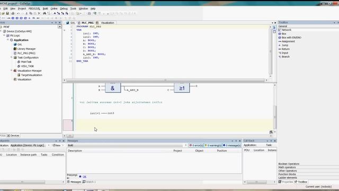Viewport: 339px width, 191px height.
Task: Open the Messages category dropdown showing Build
Action: click(x=186, y=145)
